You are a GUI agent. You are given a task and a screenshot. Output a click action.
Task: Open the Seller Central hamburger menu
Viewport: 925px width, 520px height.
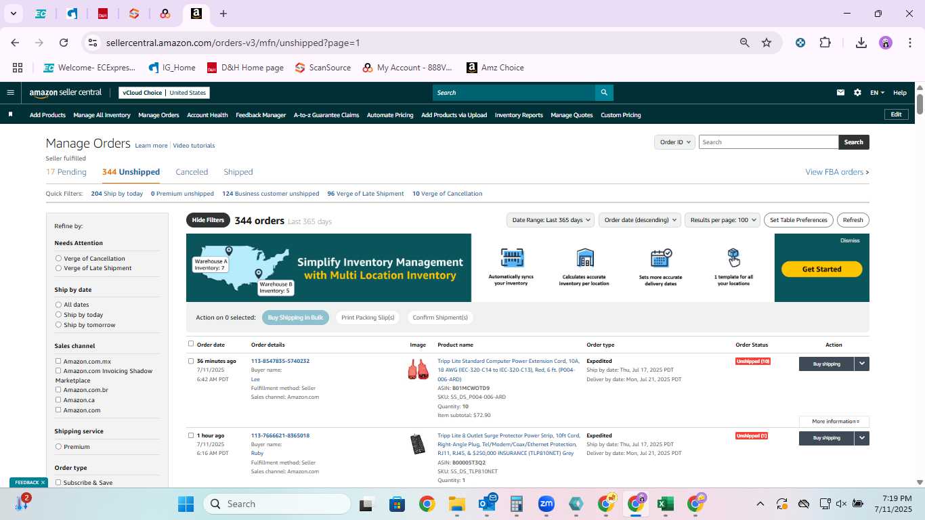pyautogui.click(x=10, y=93)
